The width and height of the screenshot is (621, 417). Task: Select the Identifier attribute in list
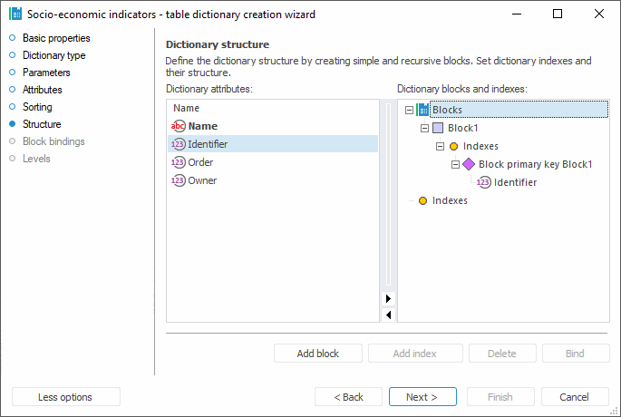(x=208, y=144)
